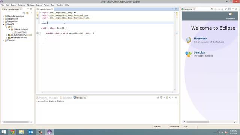240x135 pixels.
Task: Open the Source menu
Action: pos(13,5)
